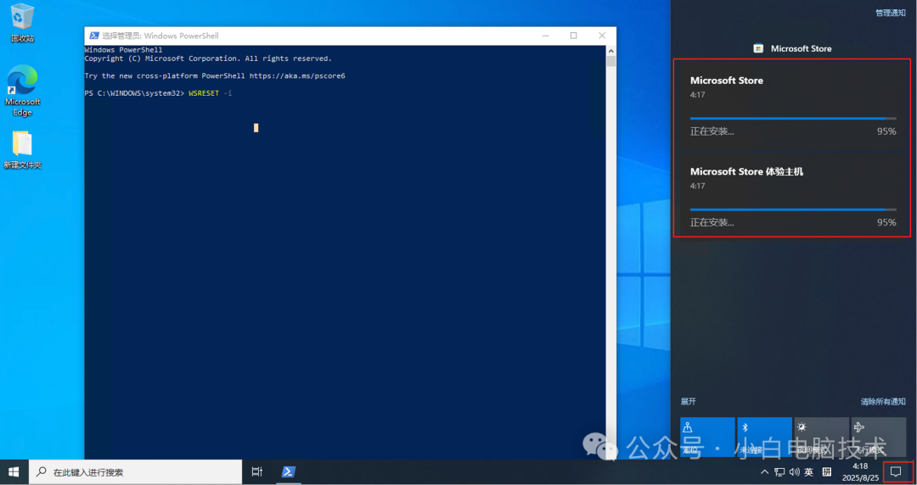Click the Copyright (C) Microsoft Corporation line
This screenshot has height=485, width=917.
coord(208,59)
